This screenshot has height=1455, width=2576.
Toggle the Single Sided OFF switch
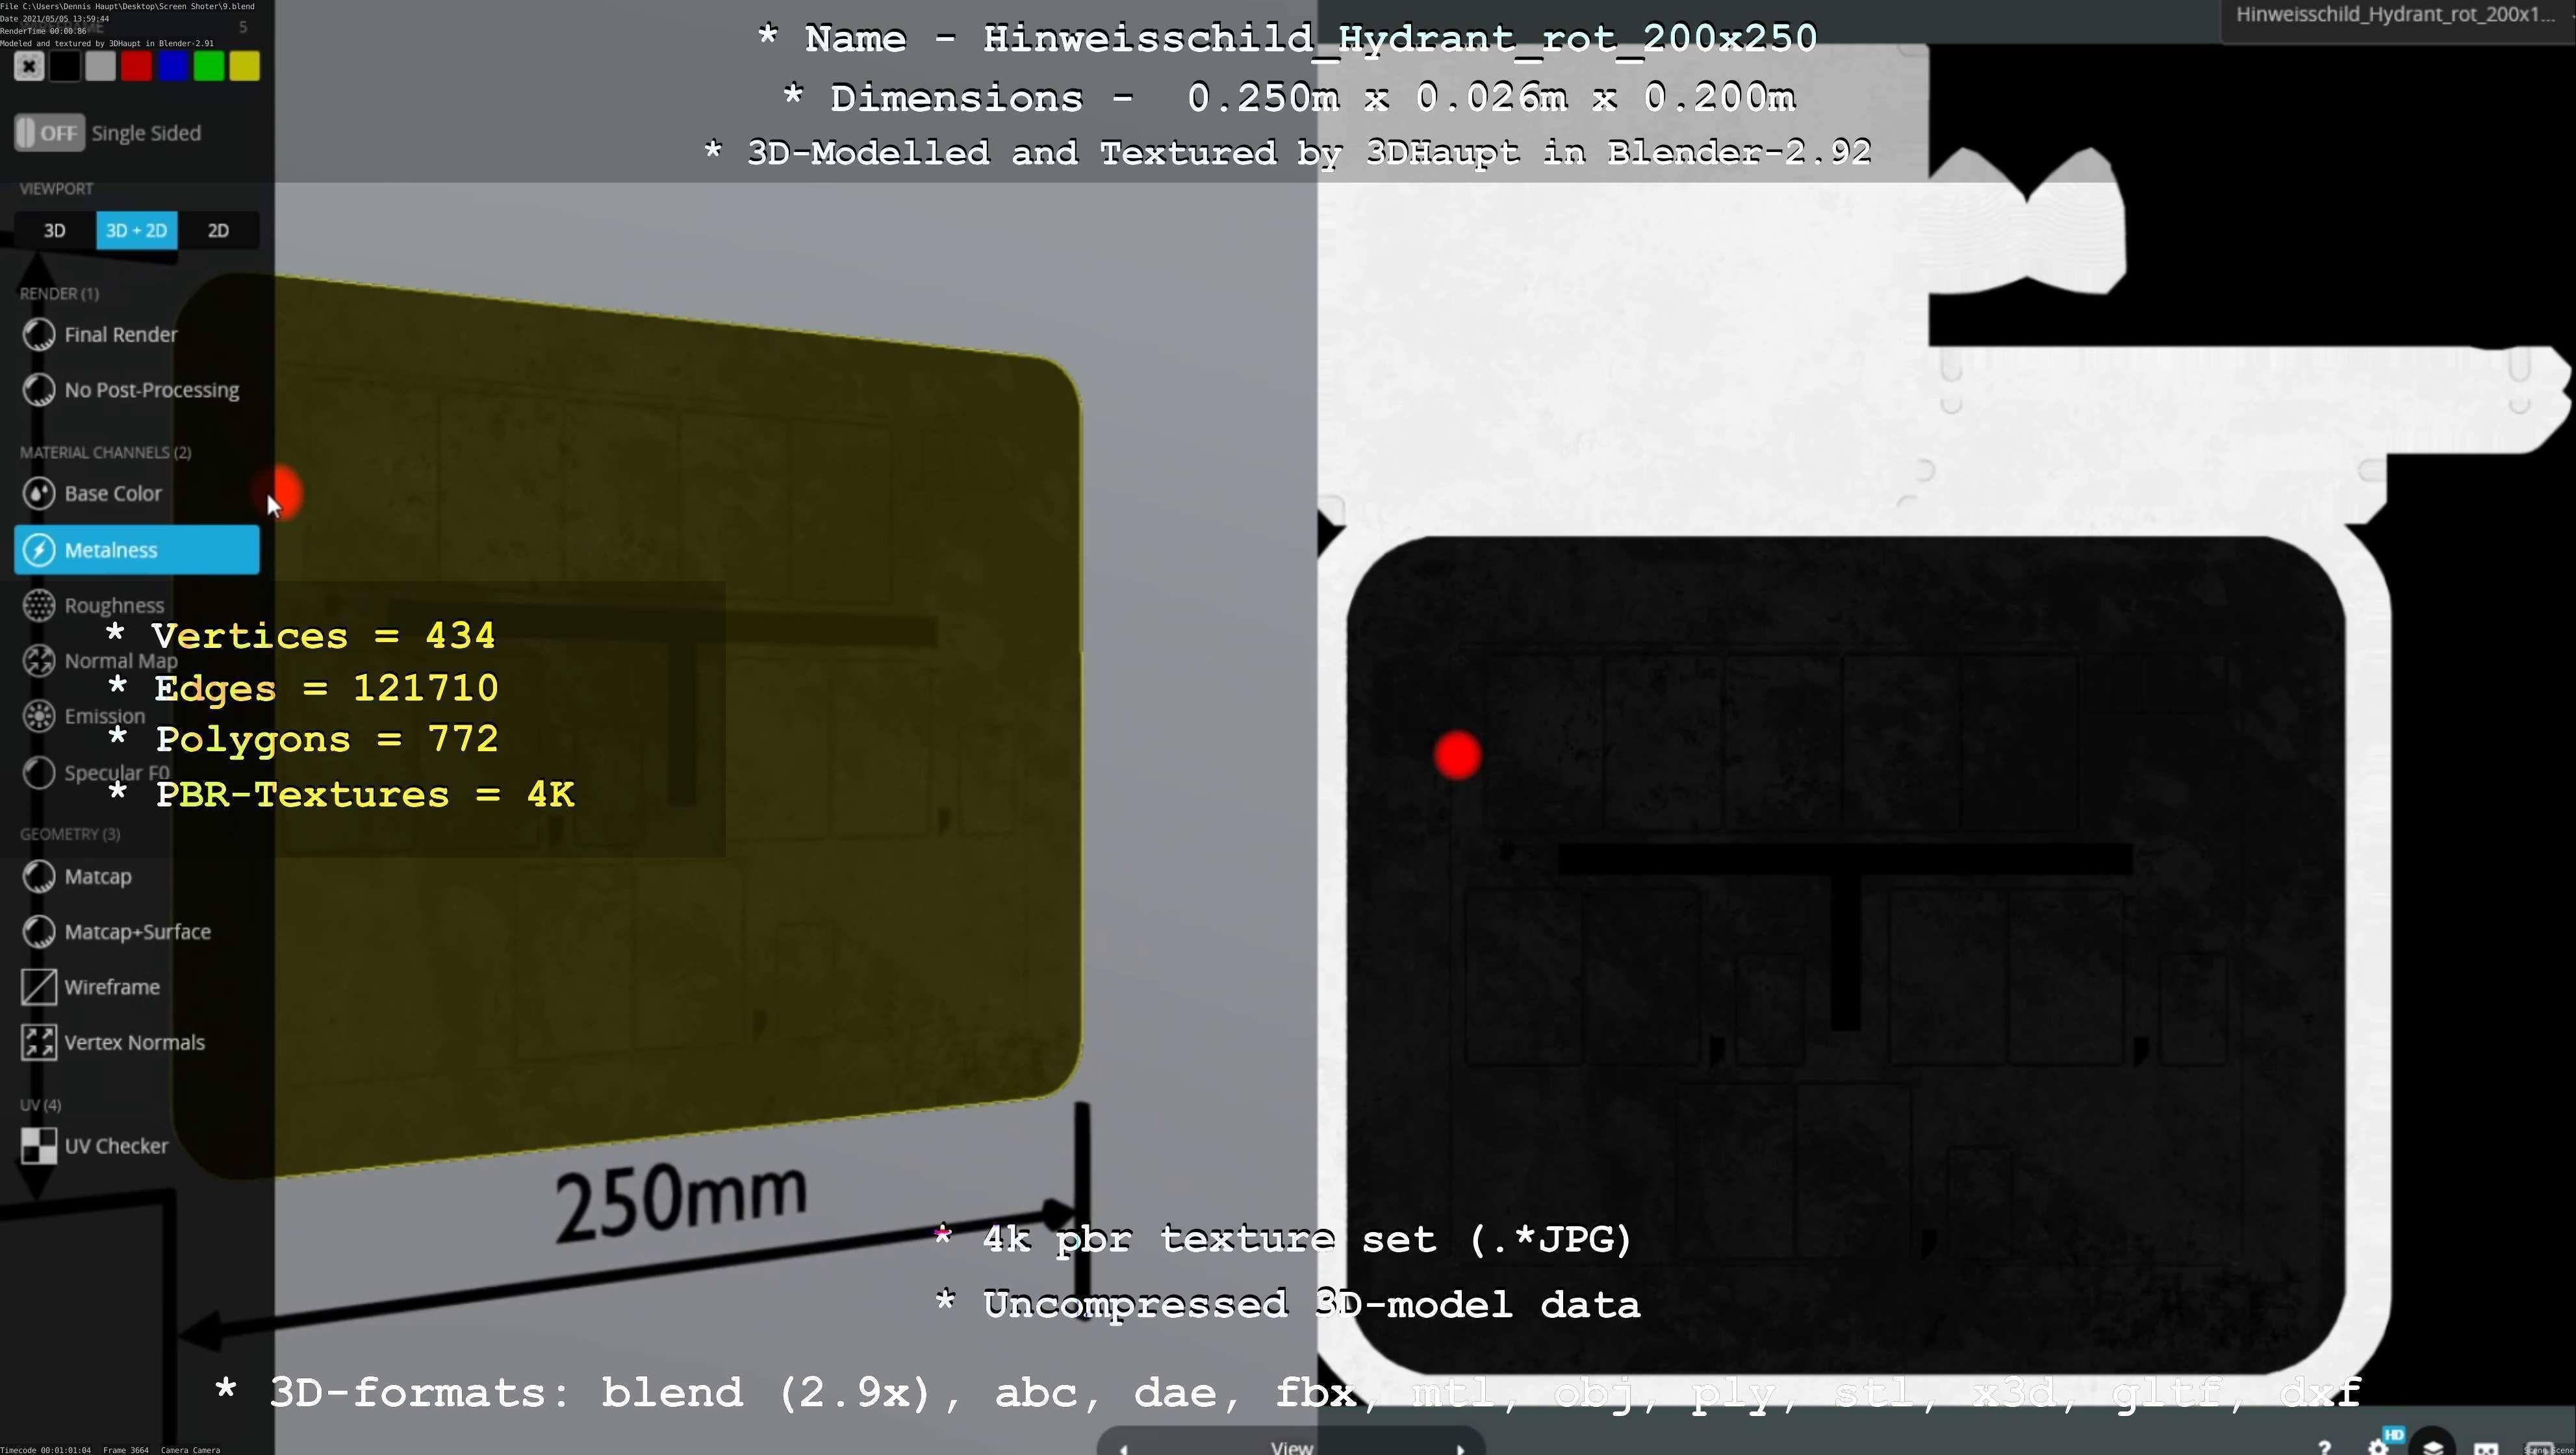(x=50, y=133)
